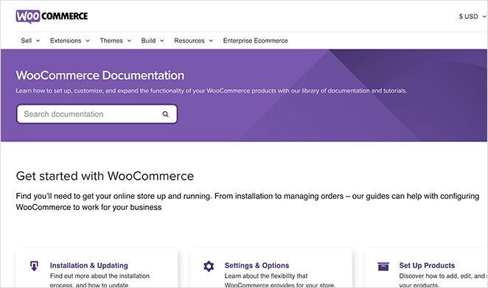488x288 pixels.
Task: Open the Resources menu item
Action: [189, 41]
